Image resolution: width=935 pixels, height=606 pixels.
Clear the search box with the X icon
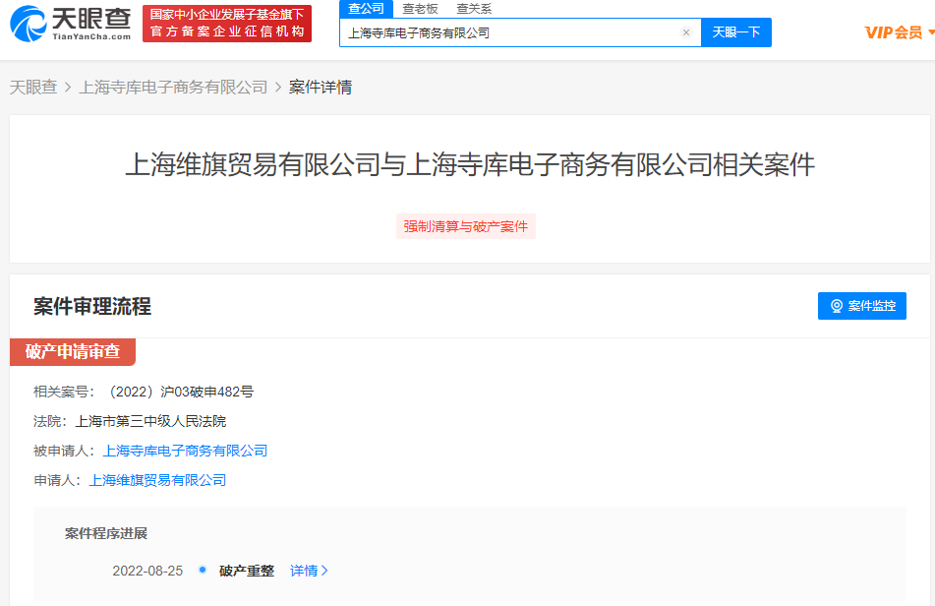point(685,32)
